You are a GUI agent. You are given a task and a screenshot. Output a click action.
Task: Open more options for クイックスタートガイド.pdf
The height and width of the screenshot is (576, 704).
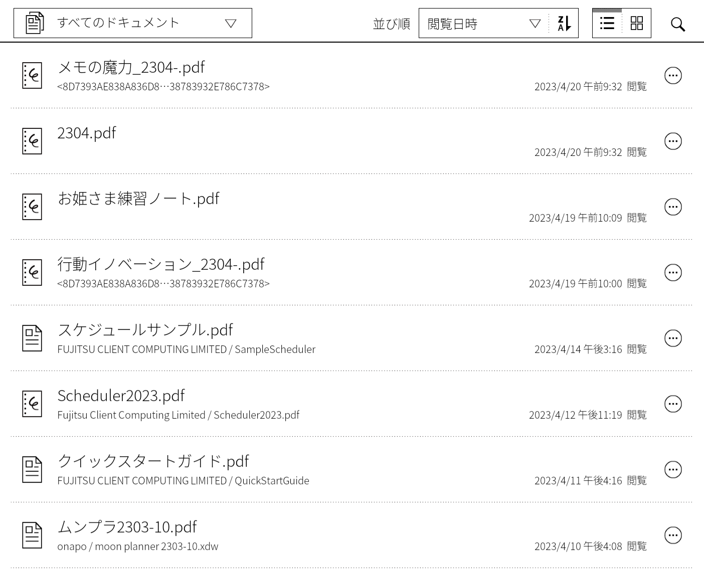point(673,470)
